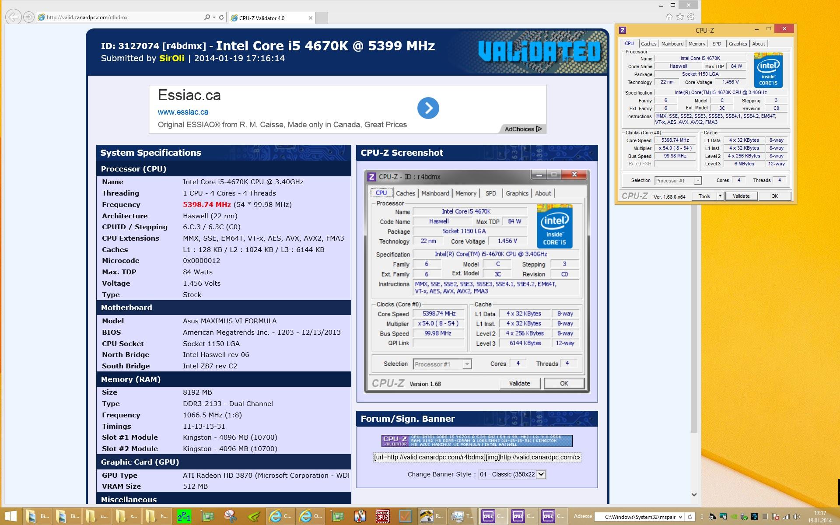This screenshot has height=525, width=840.
Task: Switch to Mainboard tab in CPU-Z window
Action: tap(672, 44)
